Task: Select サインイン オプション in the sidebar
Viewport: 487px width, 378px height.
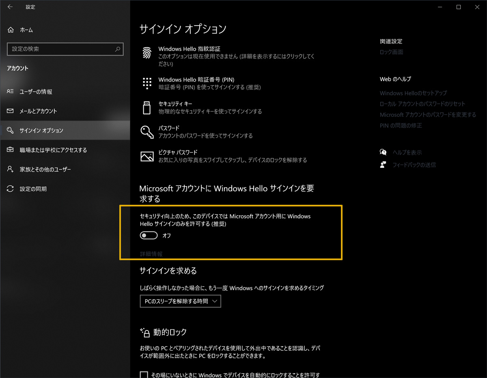Action: pos(65,131)
